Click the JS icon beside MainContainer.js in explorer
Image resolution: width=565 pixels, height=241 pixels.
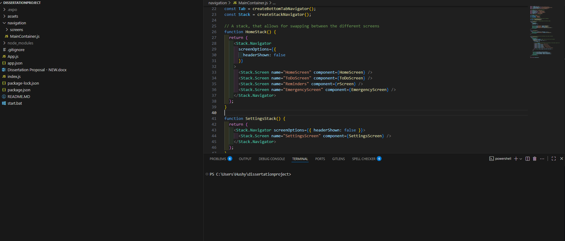(6, 36)
